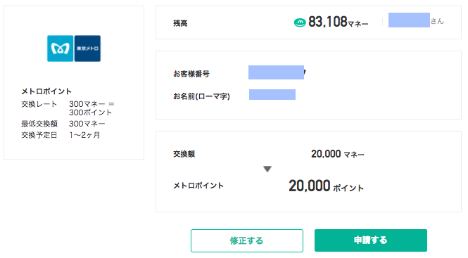Click the masked お客様番号 value
Viewport: 468px width, 258px height.
276,72
